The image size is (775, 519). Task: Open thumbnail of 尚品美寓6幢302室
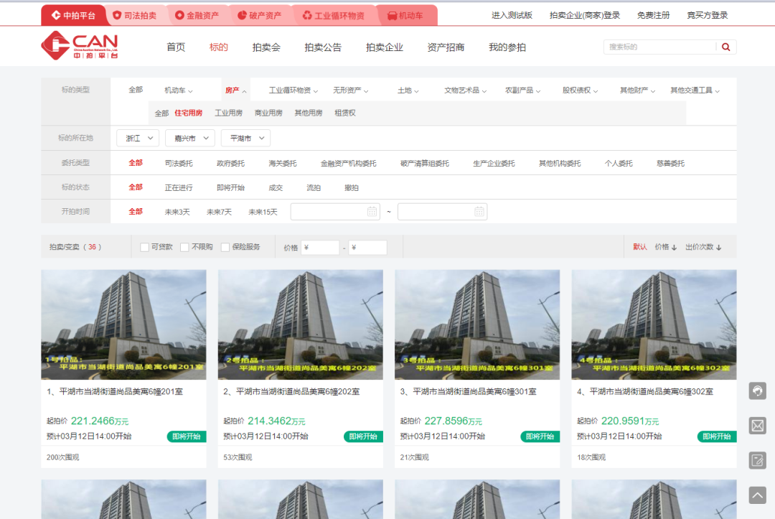[654, 324]
